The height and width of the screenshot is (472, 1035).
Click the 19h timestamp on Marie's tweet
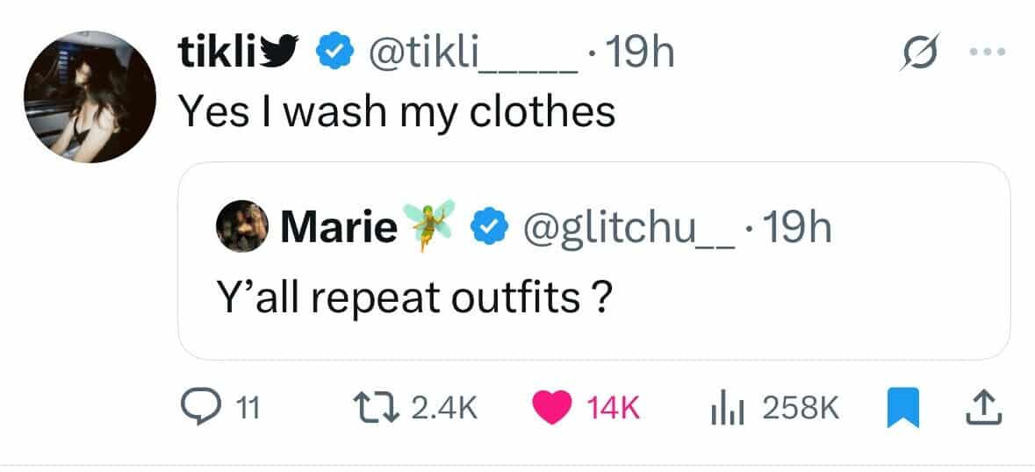795,228
